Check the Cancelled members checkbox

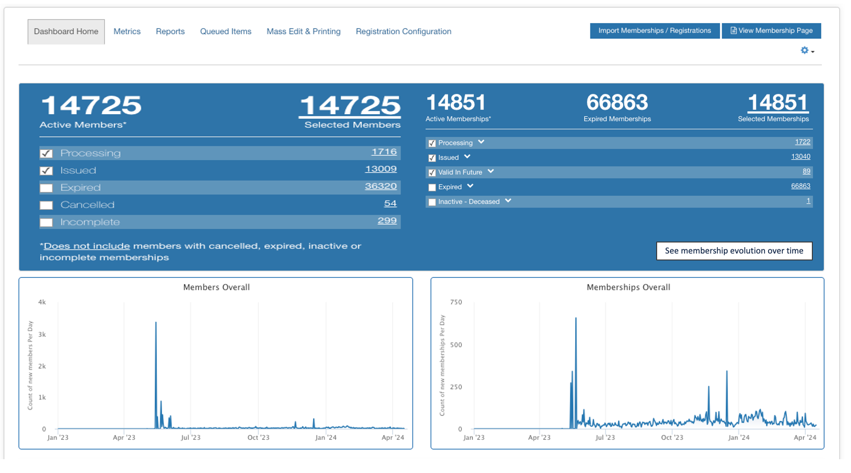(46, 205)
